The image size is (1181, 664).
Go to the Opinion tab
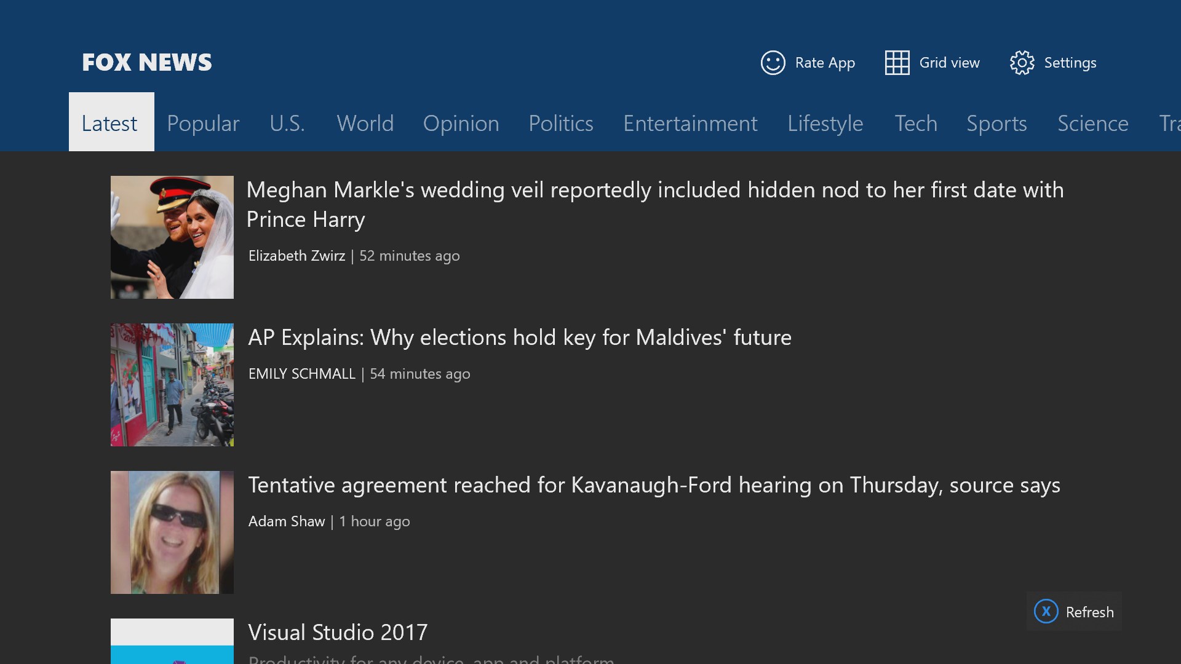(461, 124)
